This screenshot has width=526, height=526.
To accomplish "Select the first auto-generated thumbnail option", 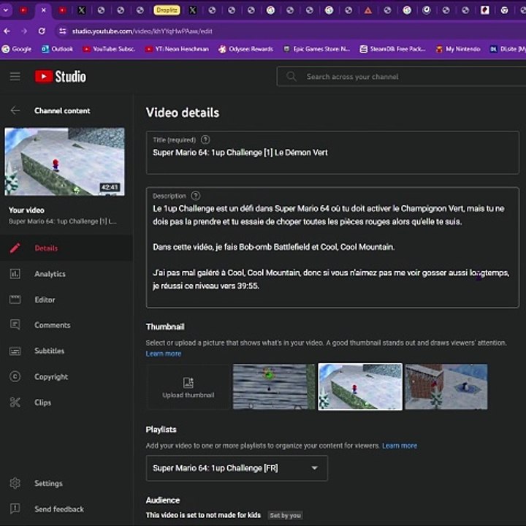I will [x=274, y=386].
